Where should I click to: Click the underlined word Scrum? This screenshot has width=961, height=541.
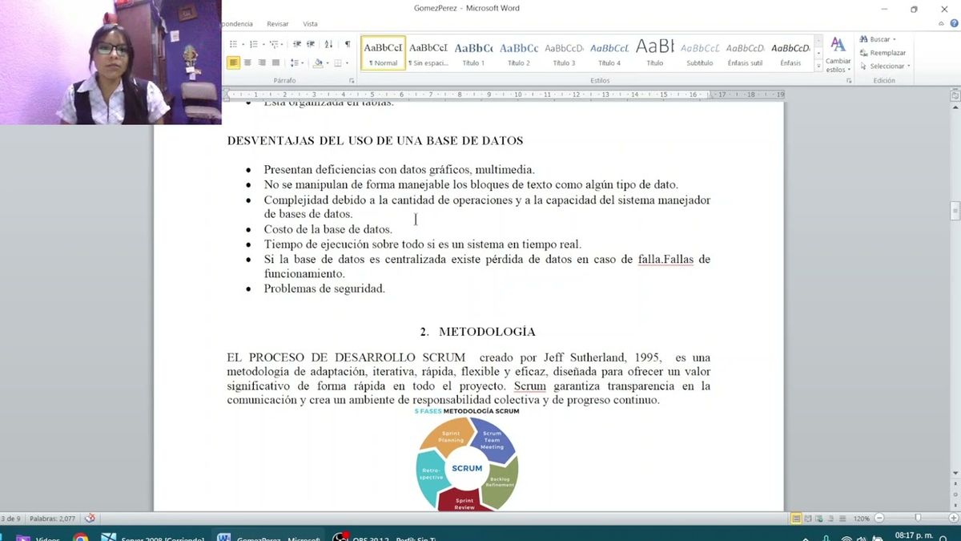530,386
